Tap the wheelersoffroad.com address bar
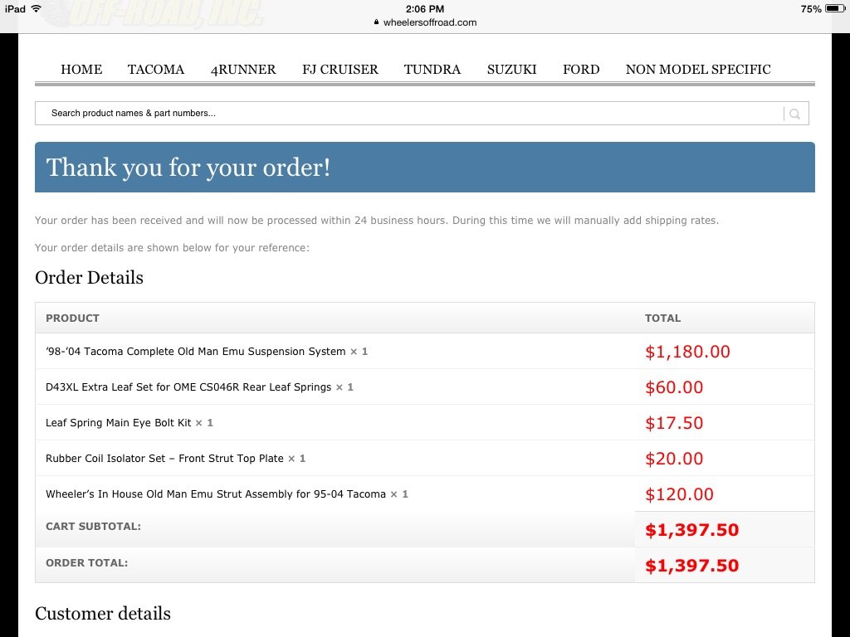The image size is (850, 637). (430, 22)
